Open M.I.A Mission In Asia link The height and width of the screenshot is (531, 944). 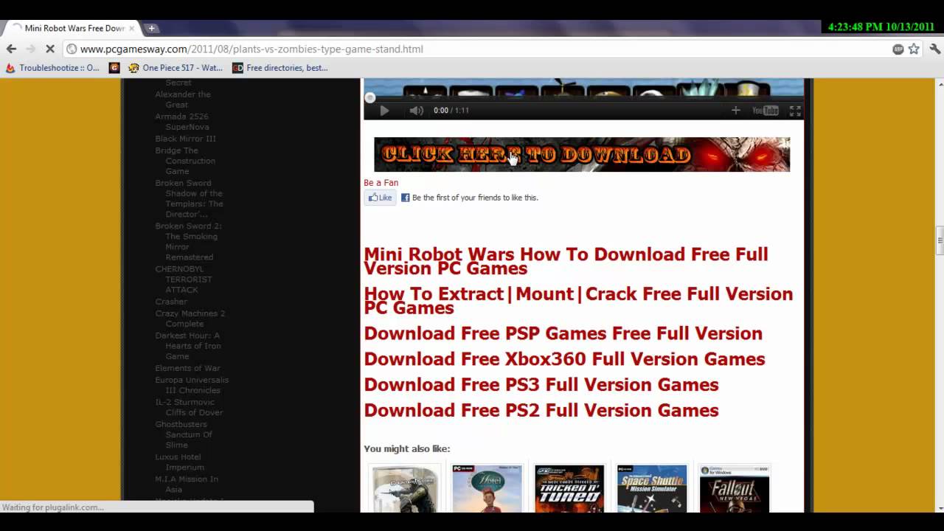click(x=187, y=484)
